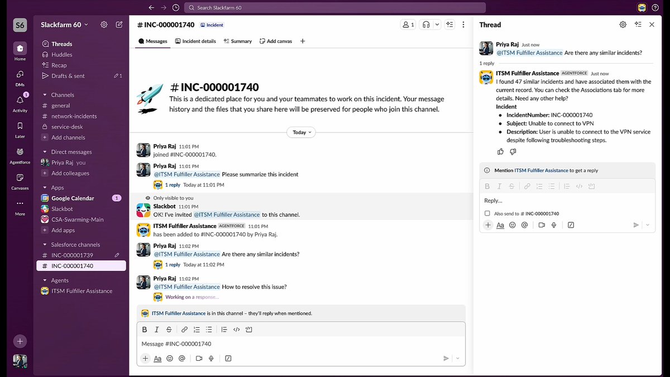670x377 pixels.
Task: Collapse the Channels section
Action: (x=45, y=95)
